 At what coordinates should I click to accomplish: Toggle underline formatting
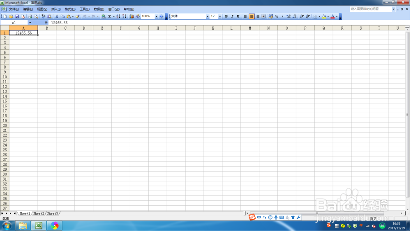[x=238, y=16]
